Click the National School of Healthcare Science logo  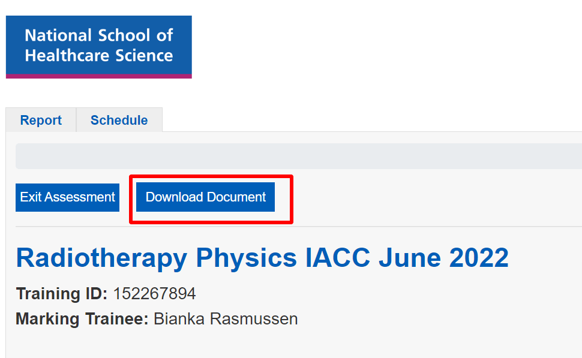(x=99, y=47)
